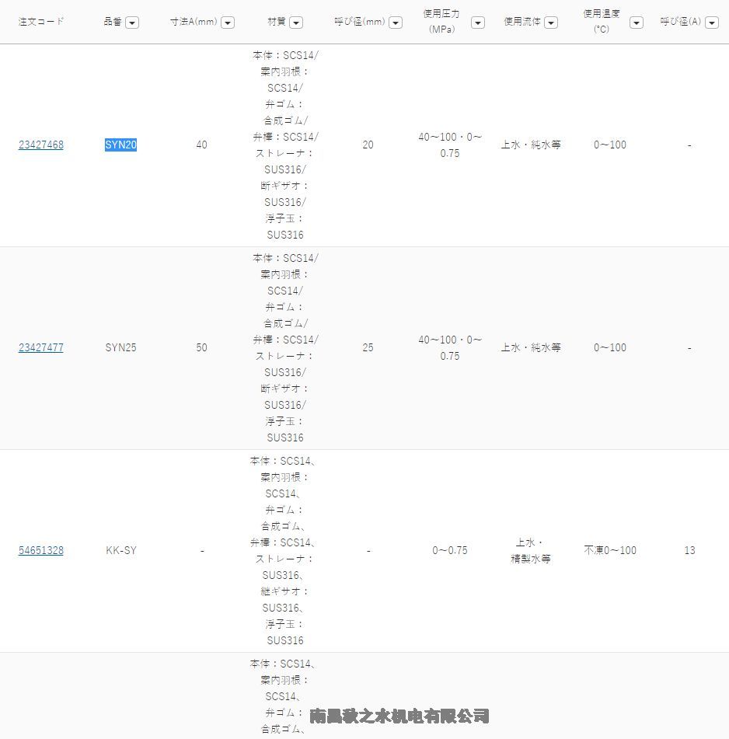Open order code link 23427477
Image resolution: width=729 pixels, height=739 pixels.
pos(41,348)
